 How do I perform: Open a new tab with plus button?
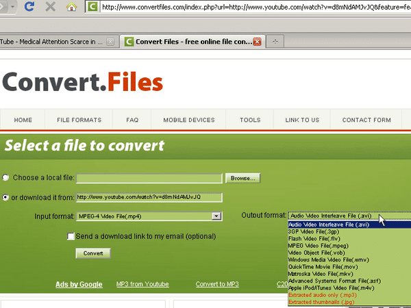(275, 41)
